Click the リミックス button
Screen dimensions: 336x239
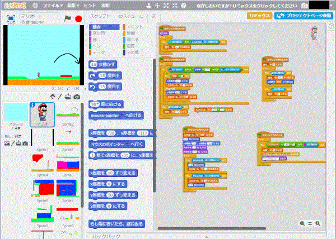[x=260, y=16]
